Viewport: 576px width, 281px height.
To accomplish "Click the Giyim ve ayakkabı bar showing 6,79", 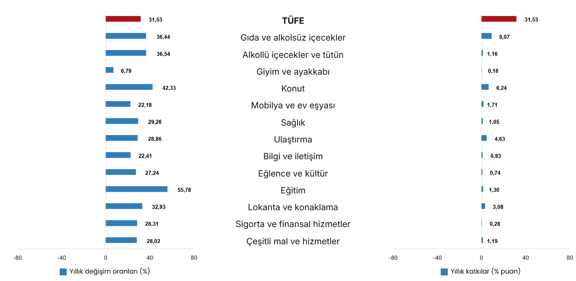I will pos(109,70).
